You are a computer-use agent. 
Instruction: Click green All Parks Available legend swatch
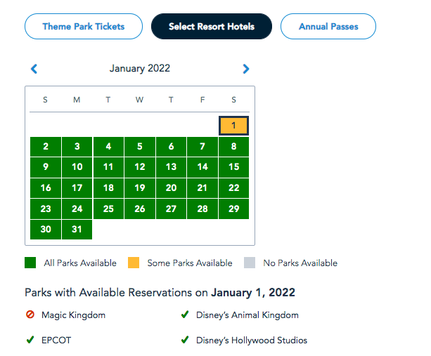click(30, 263)
